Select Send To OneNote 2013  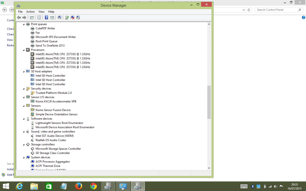[x=50, y=46]
